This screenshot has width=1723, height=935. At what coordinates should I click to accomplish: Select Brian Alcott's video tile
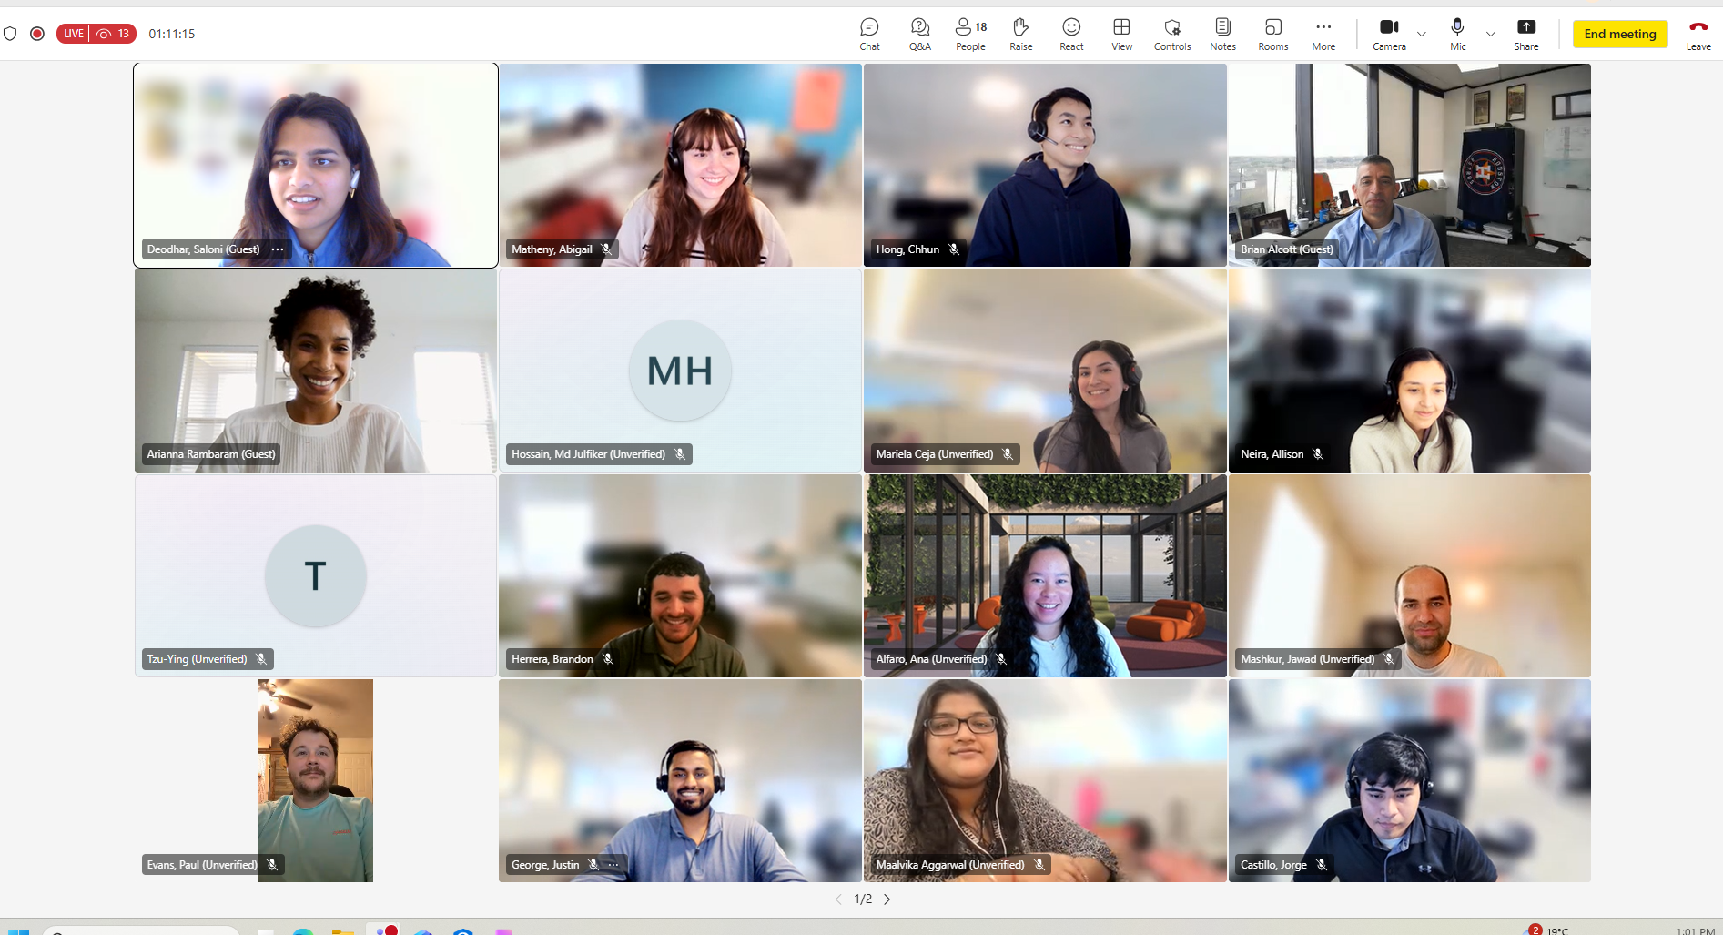click(1409, 165)
